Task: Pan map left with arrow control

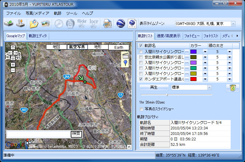Action: click(x=10, y=53)
